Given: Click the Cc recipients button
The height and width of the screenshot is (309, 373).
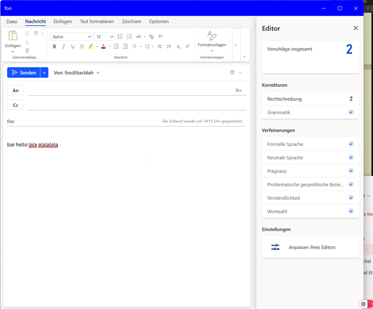Looking at the screenshot, I should [15, 105].
